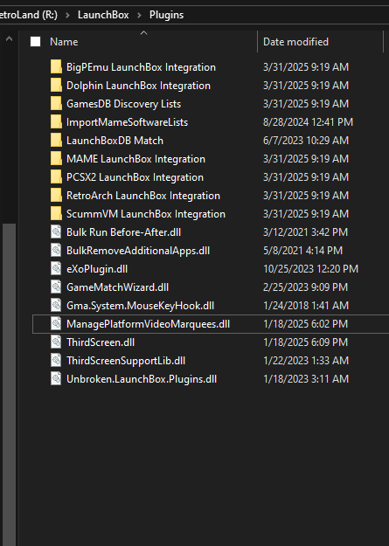Select the ThirdScreen.dll file name
The height and width of the screenshot is (546, 389).
pos(101,342)
